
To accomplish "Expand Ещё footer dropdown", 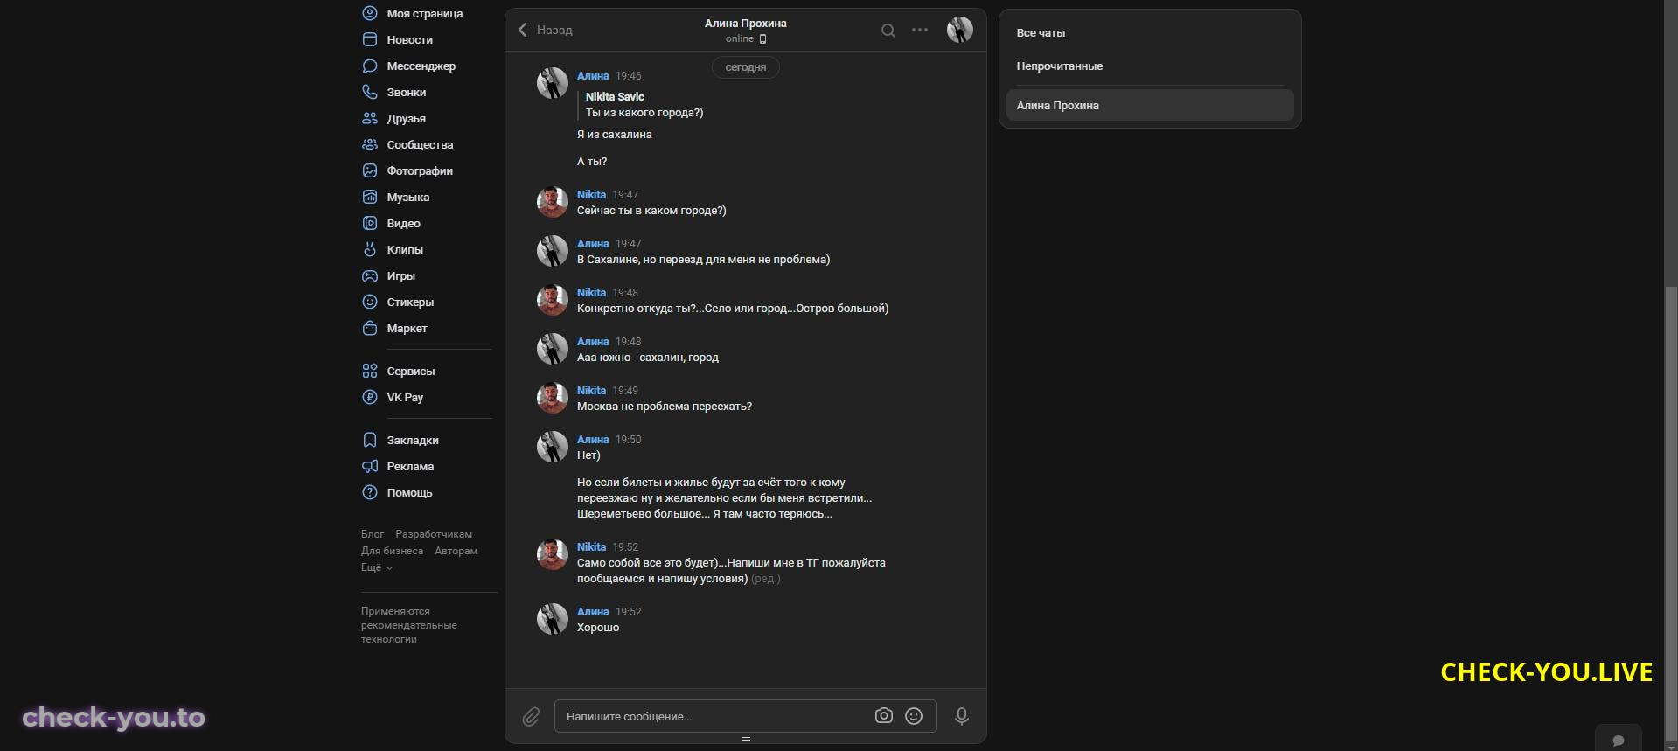I will pyautogui.click(x=377, y=567).
